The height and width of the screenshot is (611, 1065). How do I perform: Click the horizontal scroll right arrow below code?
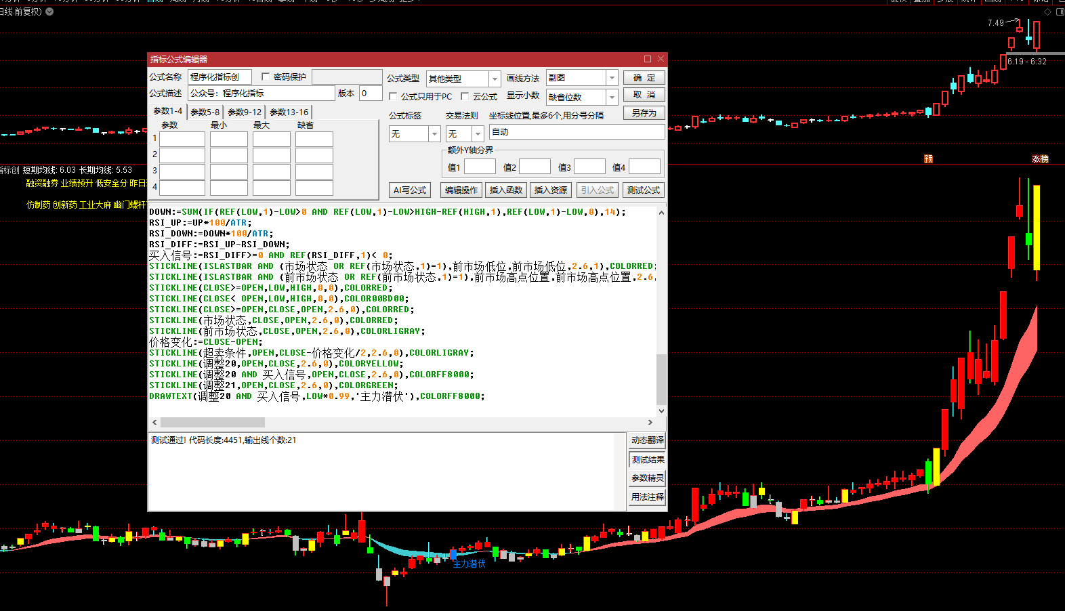[x=650, y=422]
